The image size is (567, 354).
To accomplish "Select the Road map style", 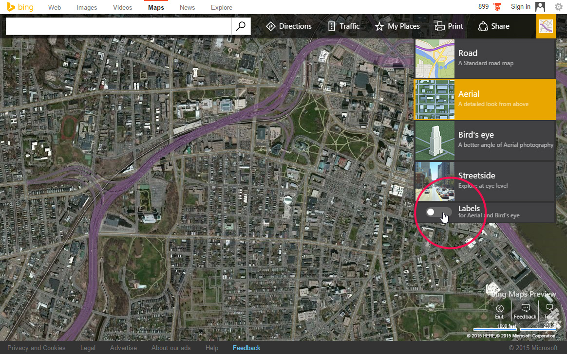I will pos(485,59).
